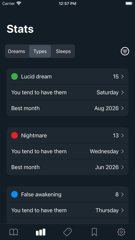Tap the red Nightmare color dot
The image size is (135, 240).
point(14,136)
